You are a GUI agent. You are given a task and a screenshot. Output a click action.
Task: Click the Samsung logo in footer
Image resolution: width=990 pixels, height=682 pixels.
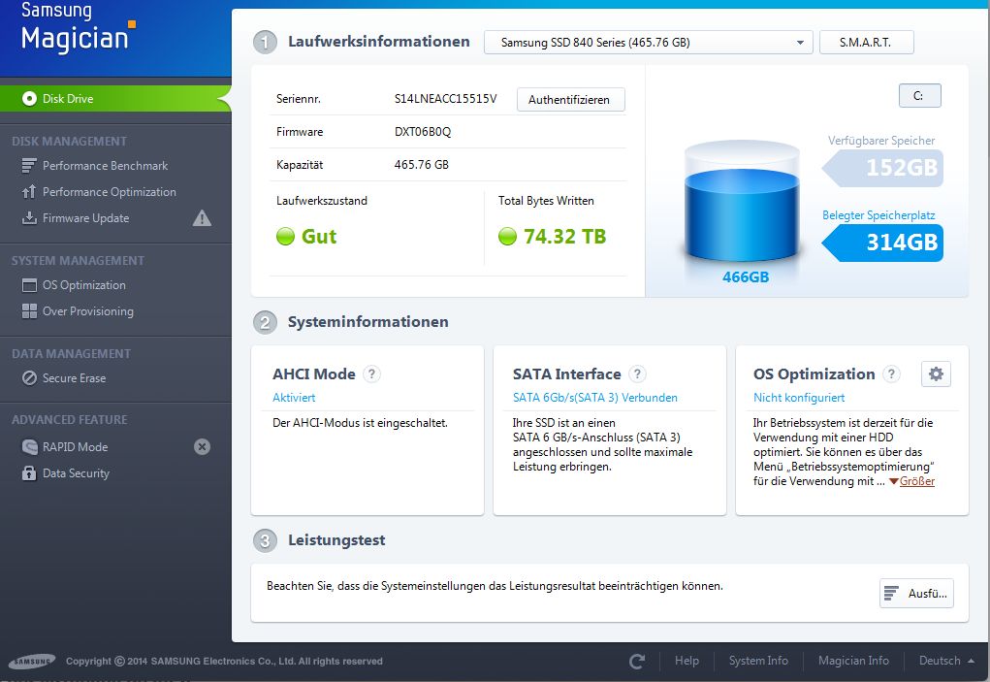tap(32, 662)
